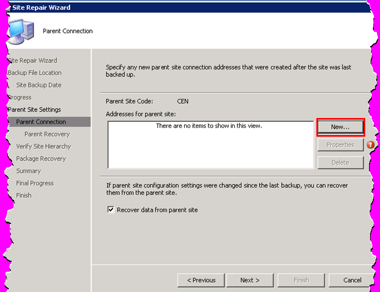
Task: Return to the Previous wizard page
Action: pyautogui.click(x=201, y=280)
